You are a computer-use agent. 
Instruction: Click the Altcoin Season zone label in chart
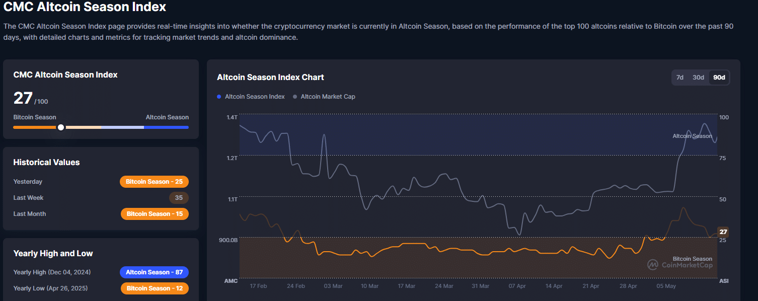click(x=692, y=136)
